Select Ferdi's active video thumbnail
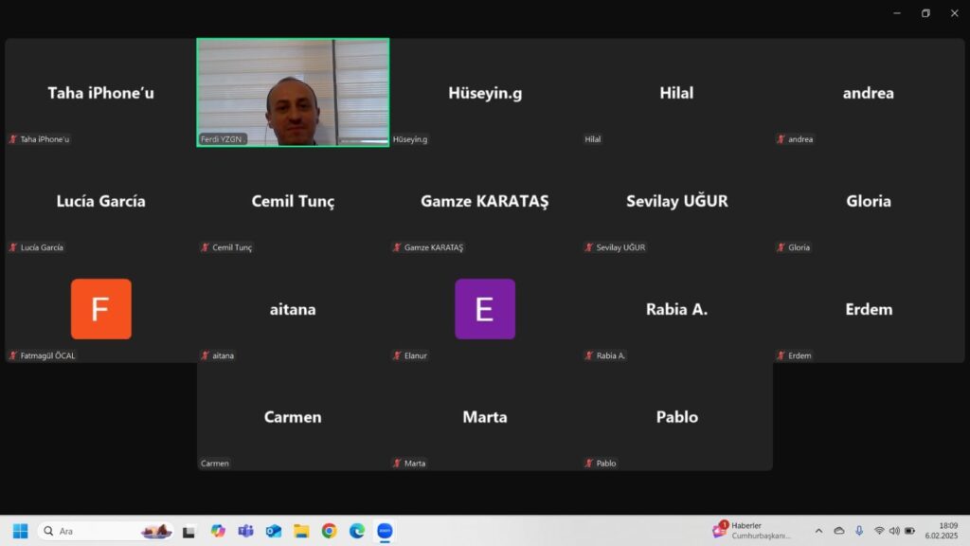This screenshot has height=546, width=970. click(293, 92)
